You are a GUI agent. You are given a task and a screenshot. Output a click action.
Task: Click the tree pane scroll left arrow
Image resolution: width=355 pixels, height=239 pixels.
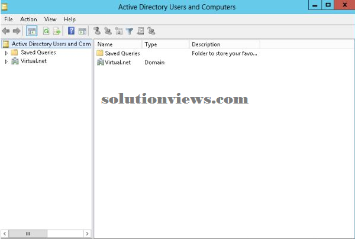[5, 234]
